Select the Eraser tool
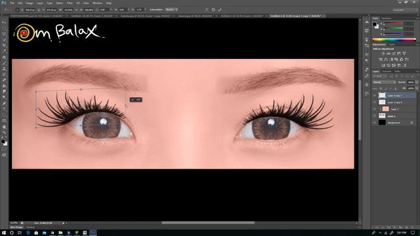The width and height of the screenshot is (420, 236). pos(4,80)
